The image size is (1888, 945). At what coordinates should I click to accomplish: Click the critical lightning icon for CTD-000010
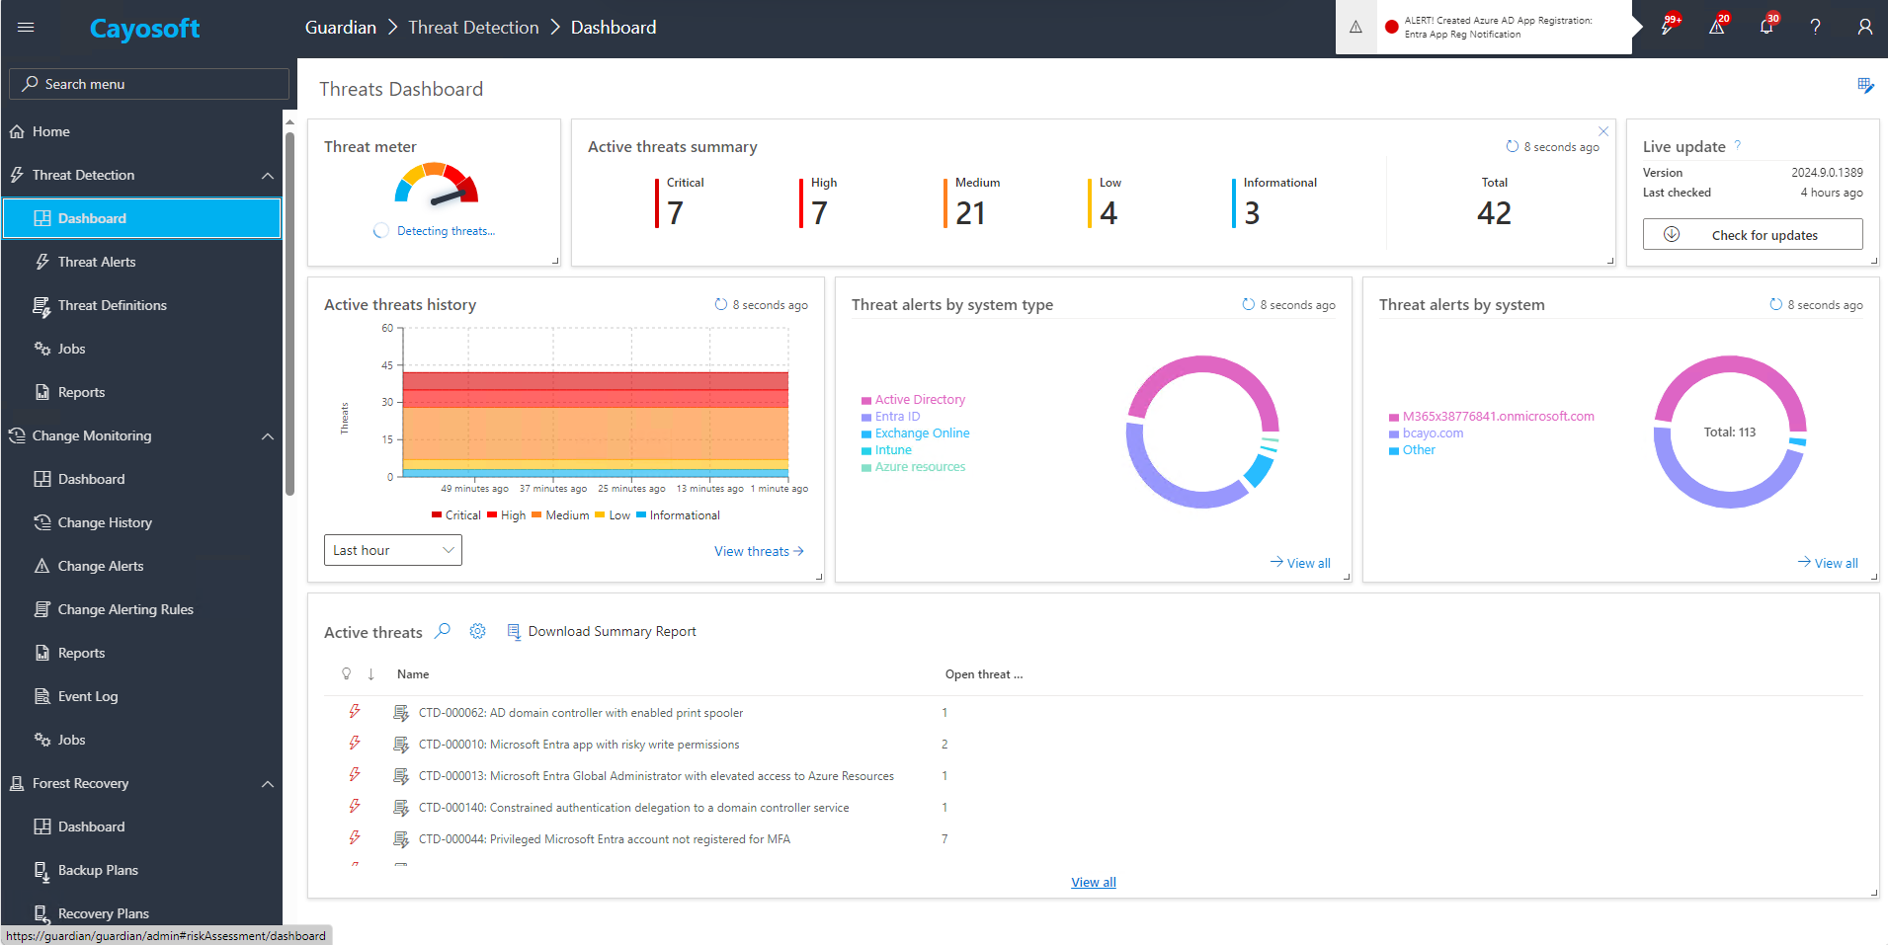pyautogui.click(x=355, y=743)
